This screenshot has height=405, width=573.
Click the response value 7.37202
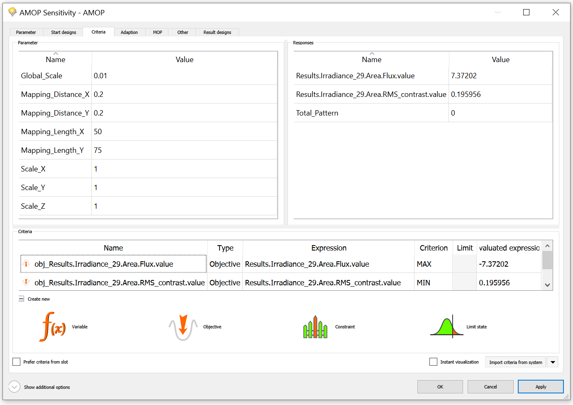[464, 76]
